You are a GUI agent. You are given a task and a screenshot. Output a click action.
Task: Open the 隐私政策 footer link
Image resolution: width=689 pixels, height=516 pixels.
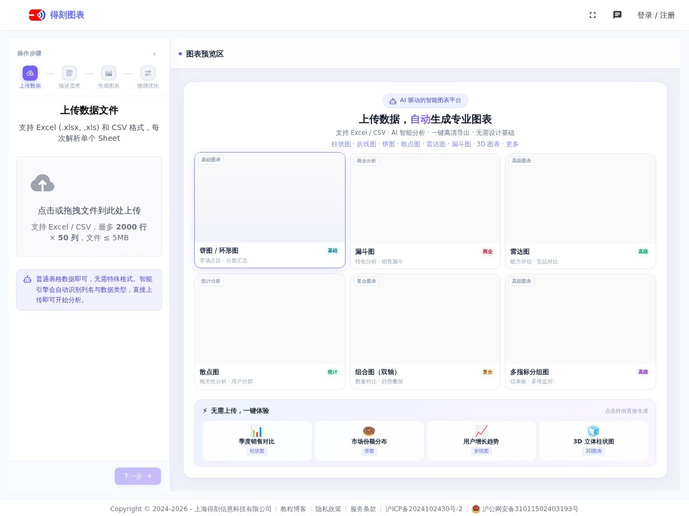coord(328,509)
